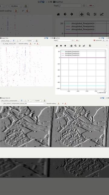Viewport: 109px width, 195px height.
Task: Click legend entry /dvs/global_flow/point/y
Action: (72, 53)
